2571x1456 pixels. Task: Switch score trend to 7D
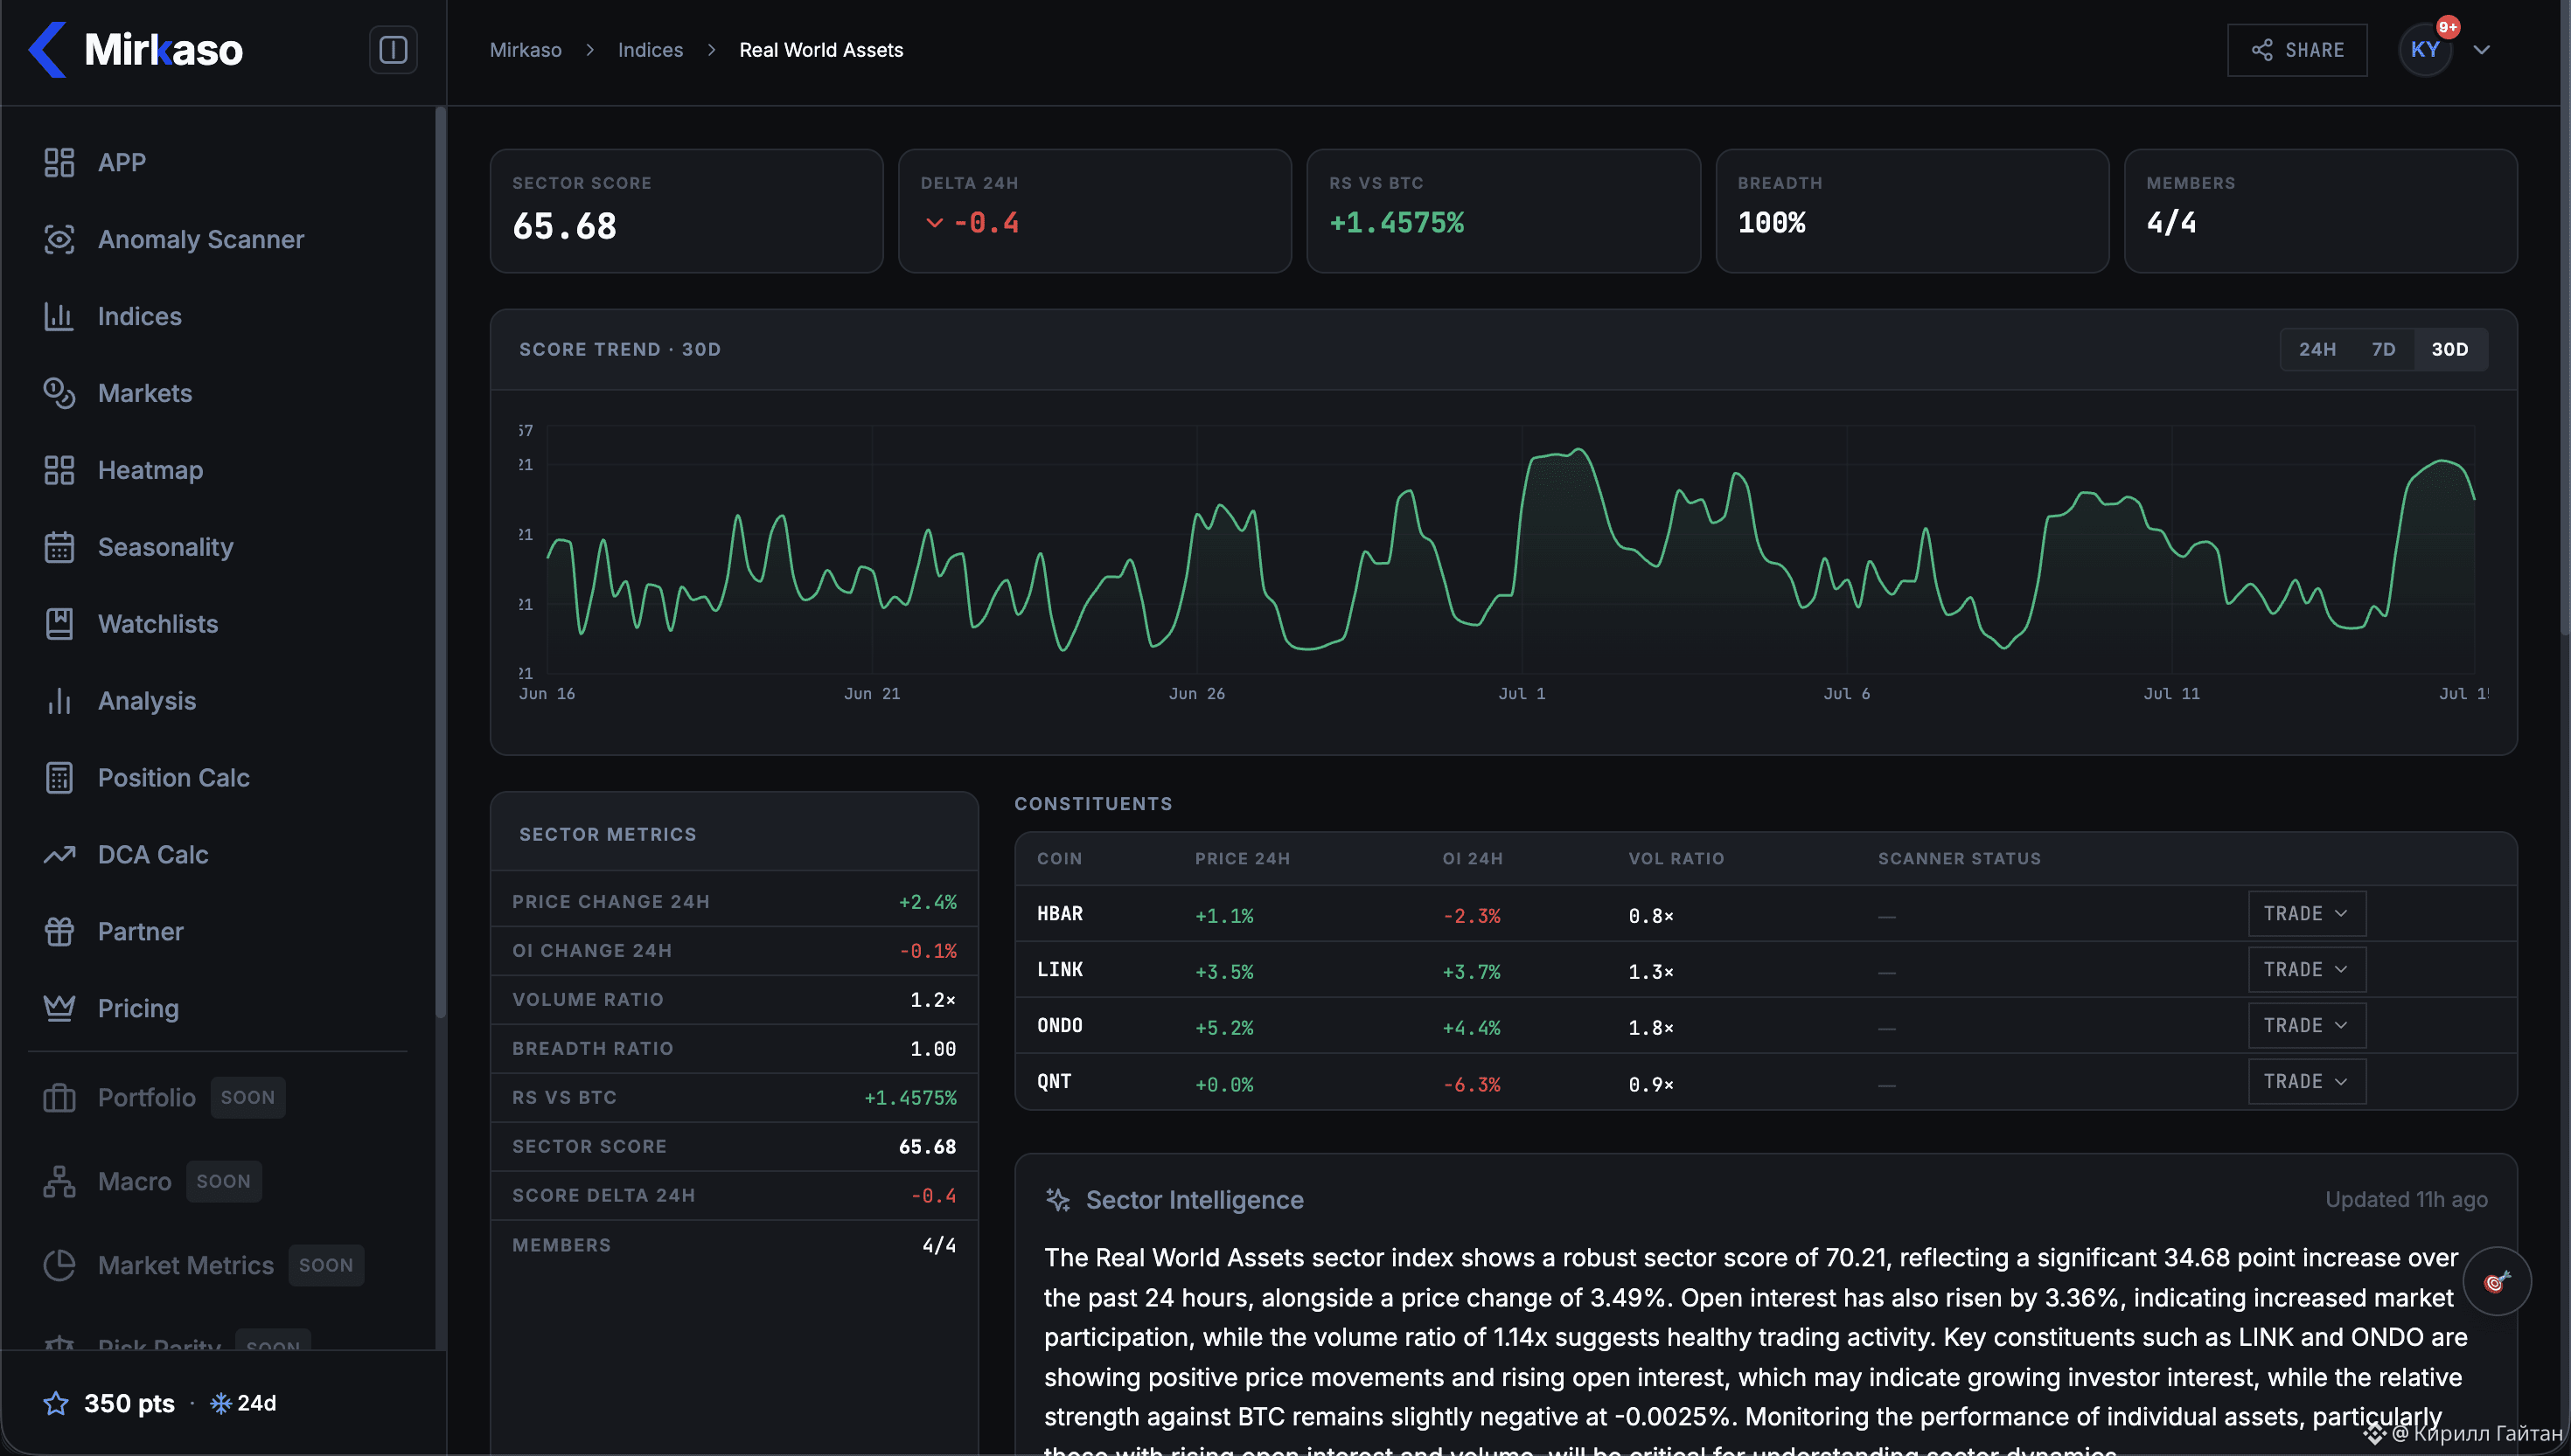coord(2383,349)
